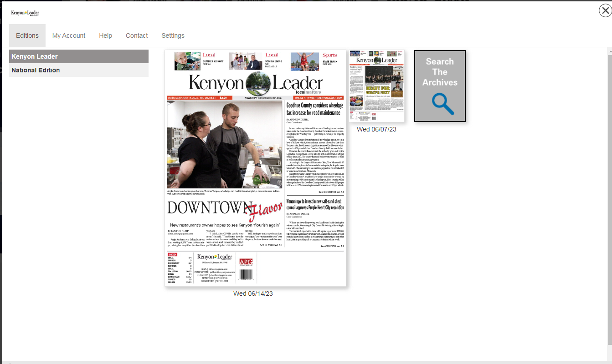This screenshot has height=364, width=612.
Task: Select the Editions tab
Action: coord(27,35)
